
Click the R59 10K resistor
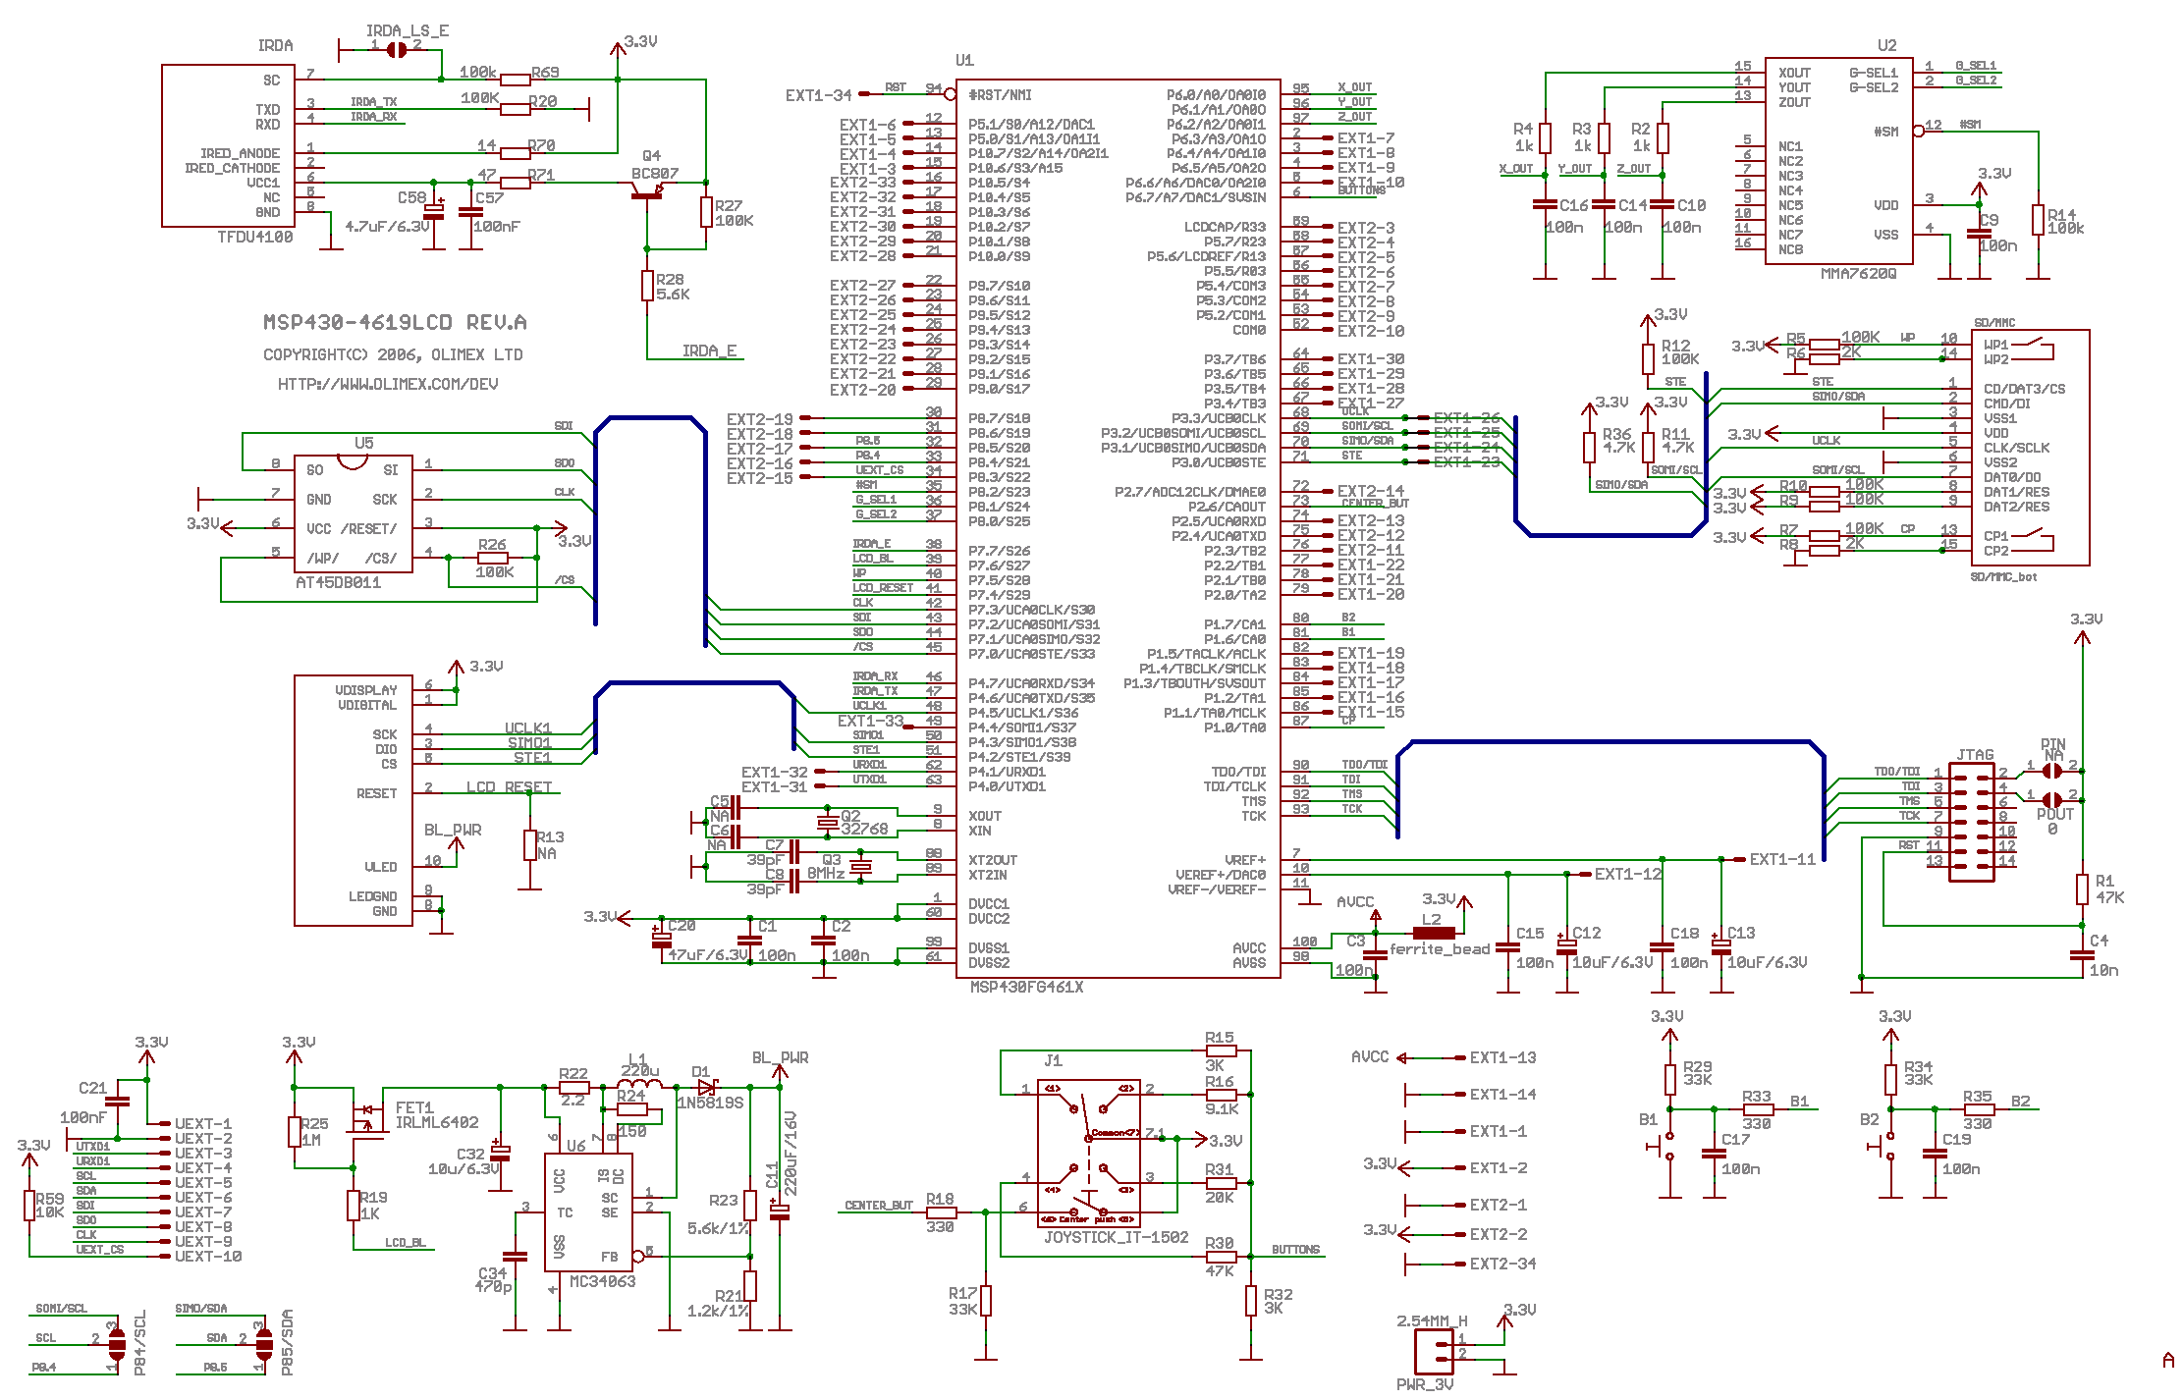[29, 1206]
